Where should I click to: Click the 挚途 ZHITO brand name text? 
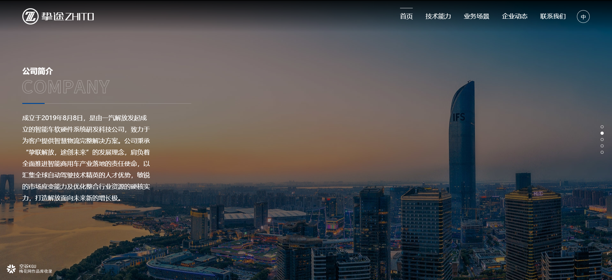pyautogui.click(x=68, y=17)
